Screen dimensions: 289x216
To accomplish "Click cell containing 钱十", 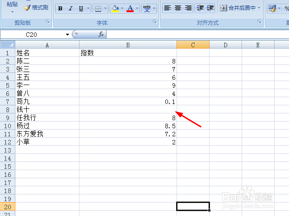I will click(47, 109).
